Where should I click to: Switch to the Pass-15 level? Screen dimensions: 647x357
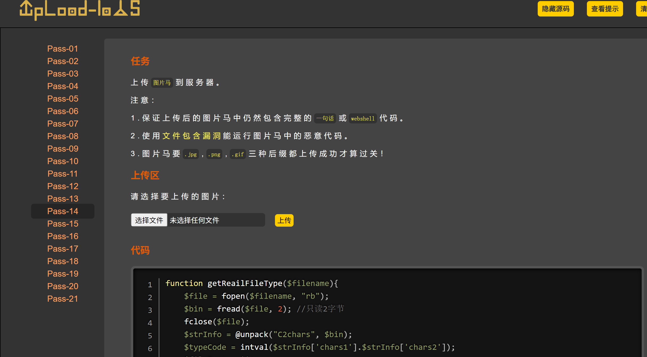(63, 224)
